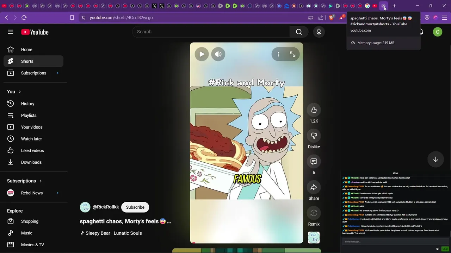The width and height of the screenshot is (451, 253).
Task: Click the search magnifier button
Action: [x=299, y=32]
